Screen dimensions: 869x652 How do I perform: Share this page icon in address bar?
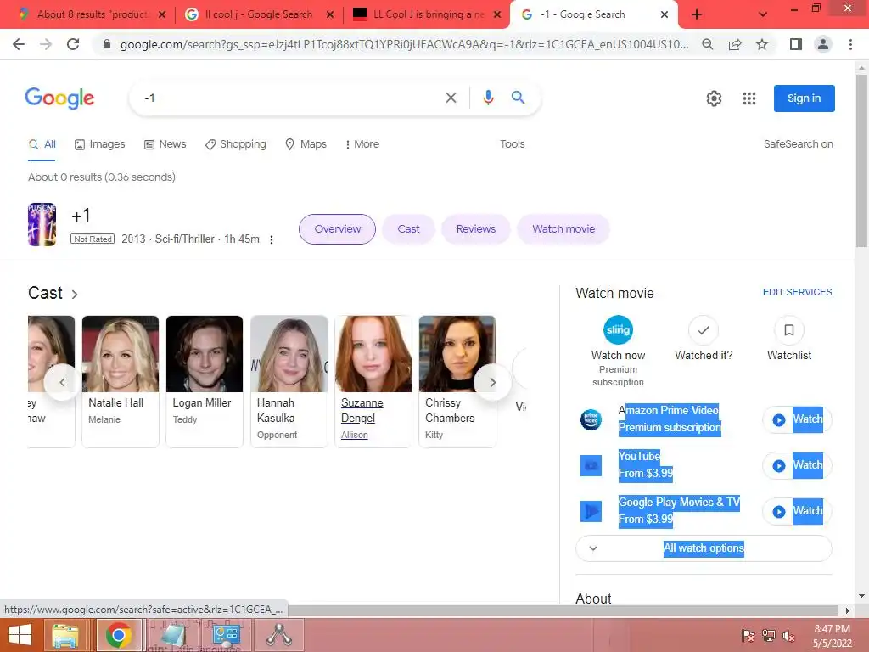[x=735, y=44]
